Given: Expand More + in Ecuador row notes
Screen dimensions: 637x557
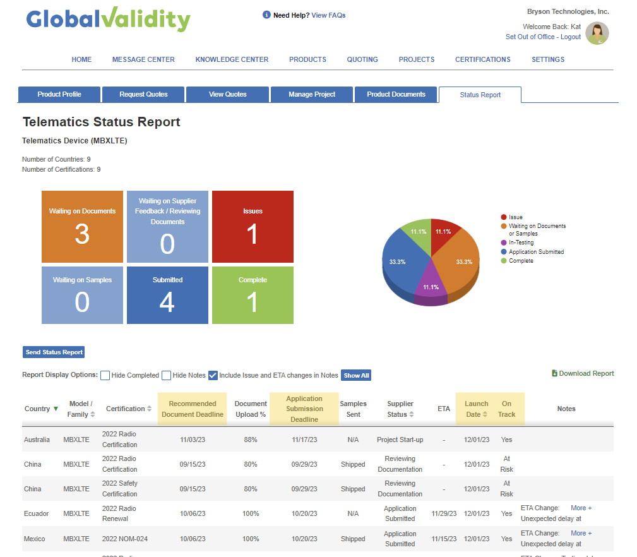Looking at the screenshot, I should tap(581, 508).
